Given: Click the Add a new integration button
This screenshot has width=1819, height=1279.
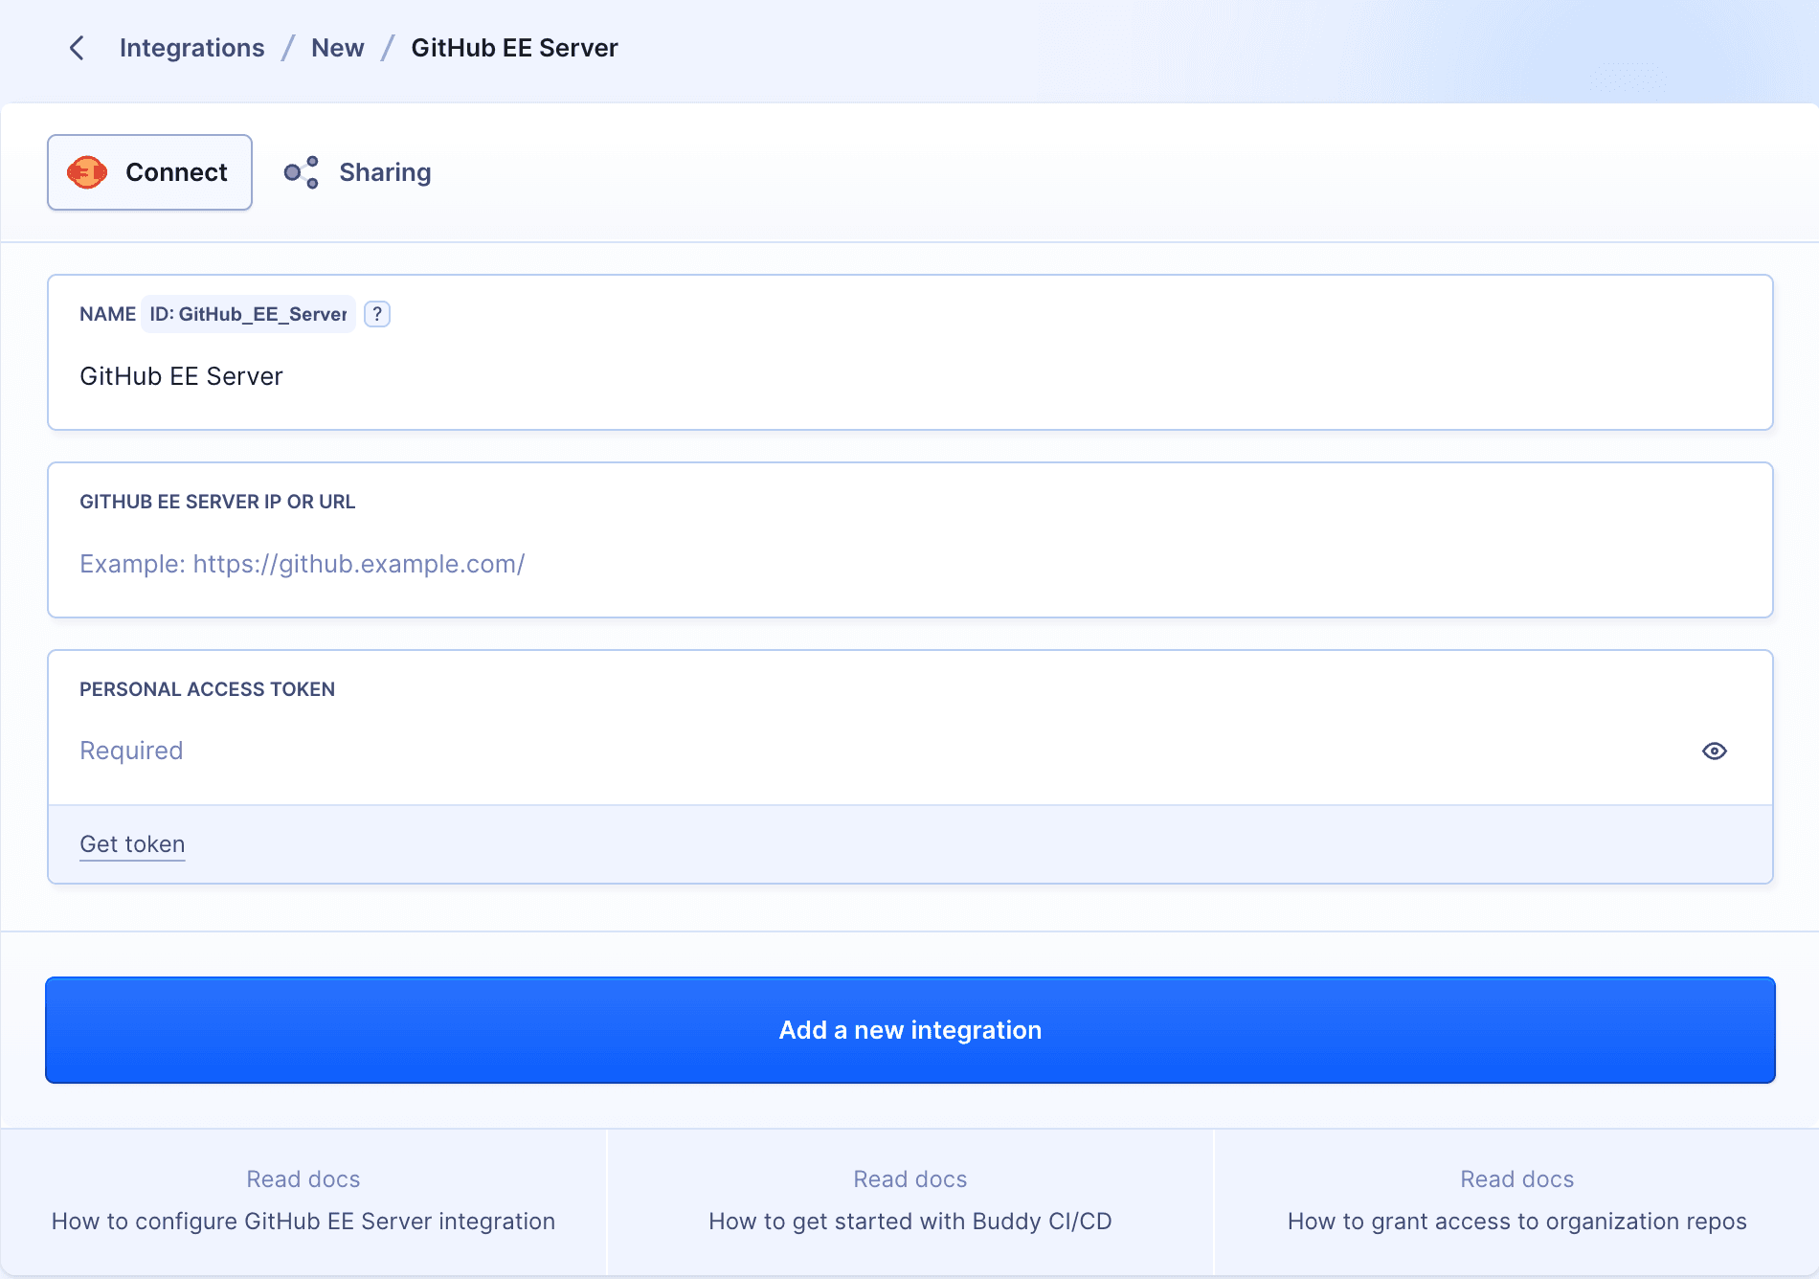Looking at the screenshot, I should [x=910, y=1030].
